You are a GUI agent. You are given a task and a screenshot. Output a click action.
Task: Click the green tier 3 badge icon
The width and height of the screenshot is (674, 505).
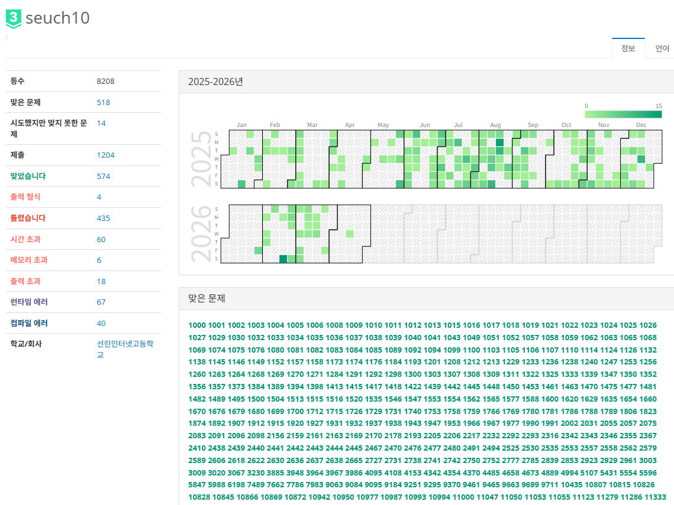13,18
